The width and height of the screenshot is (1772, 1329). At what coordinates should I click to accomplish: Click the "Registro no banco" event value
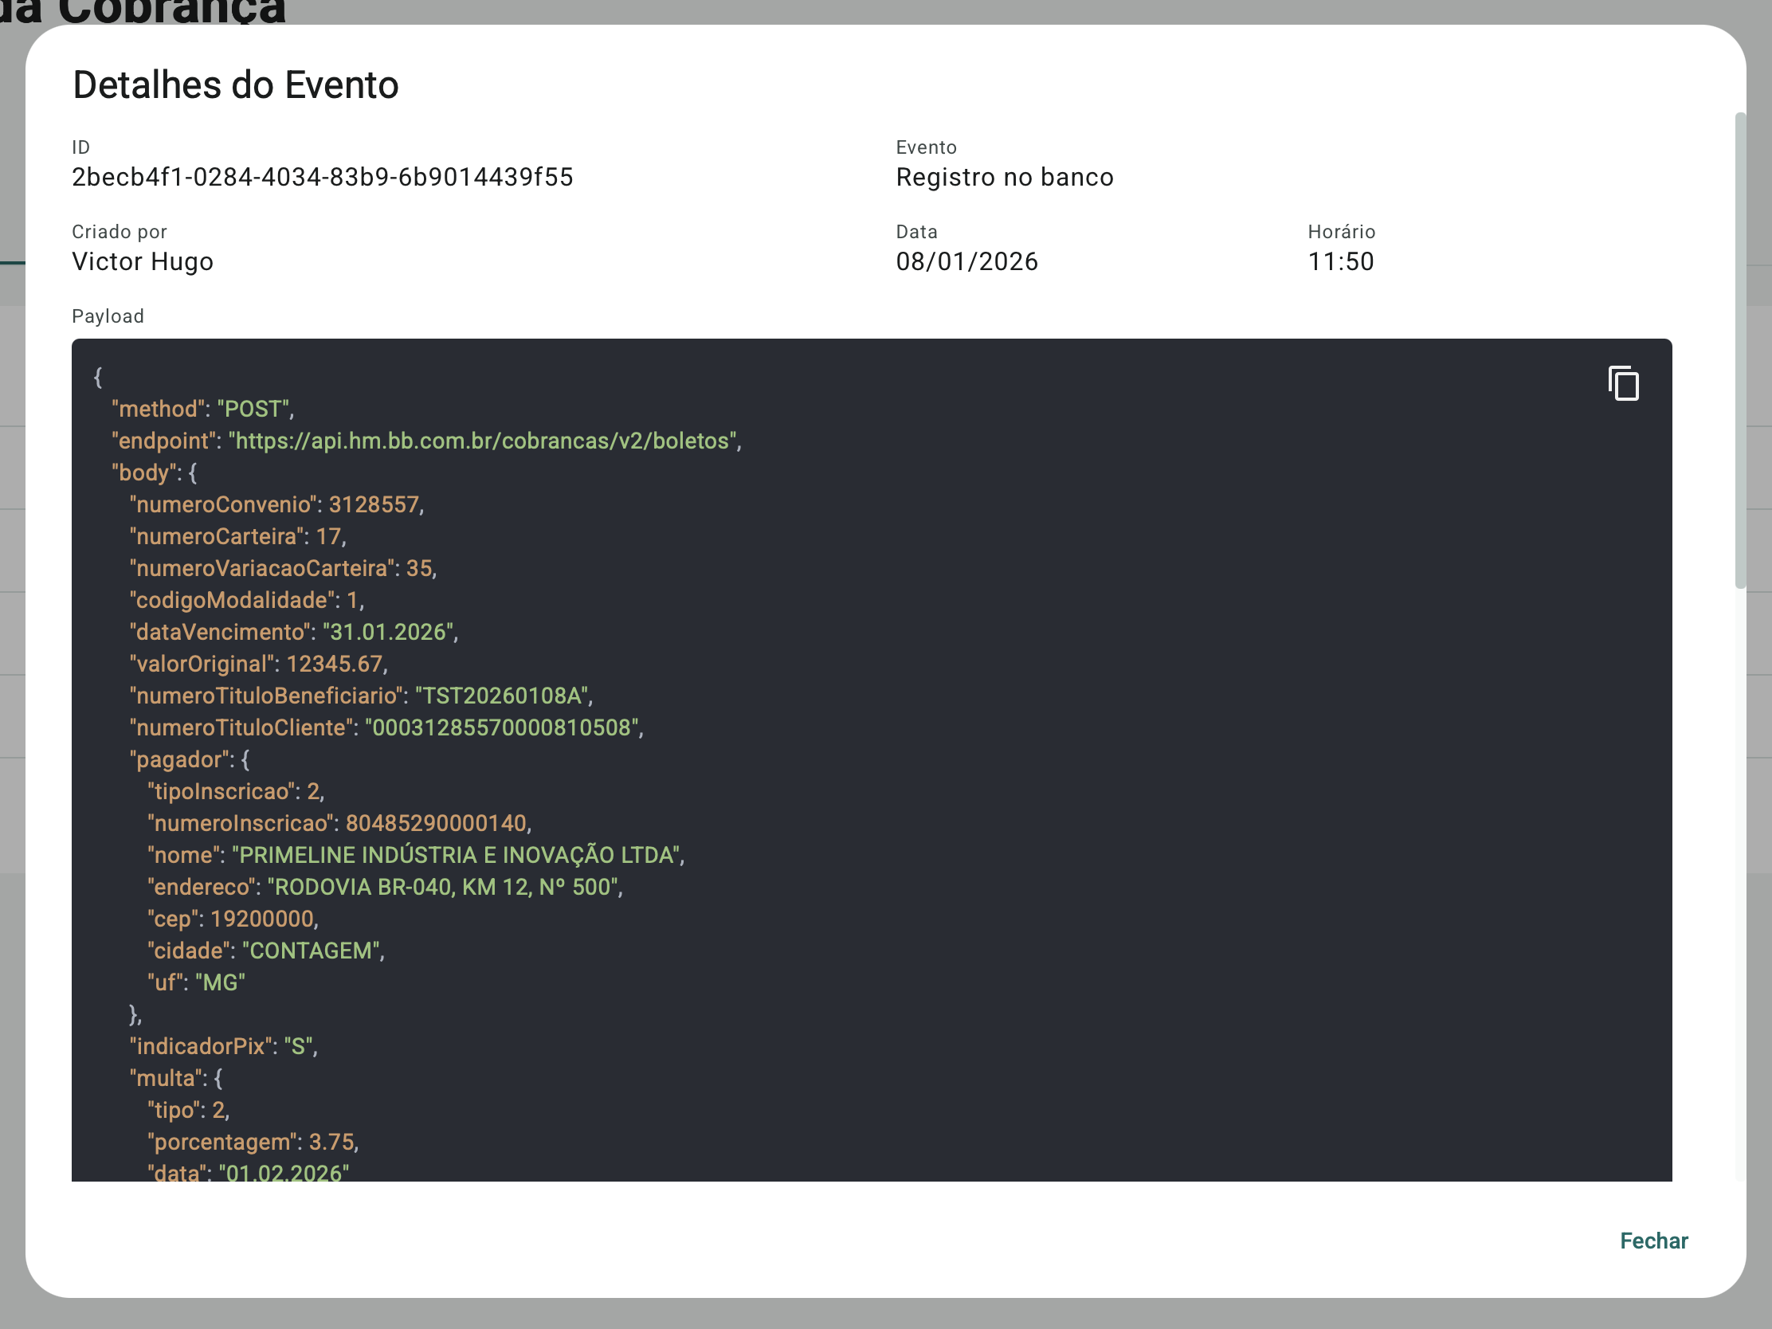[1004, 177]
